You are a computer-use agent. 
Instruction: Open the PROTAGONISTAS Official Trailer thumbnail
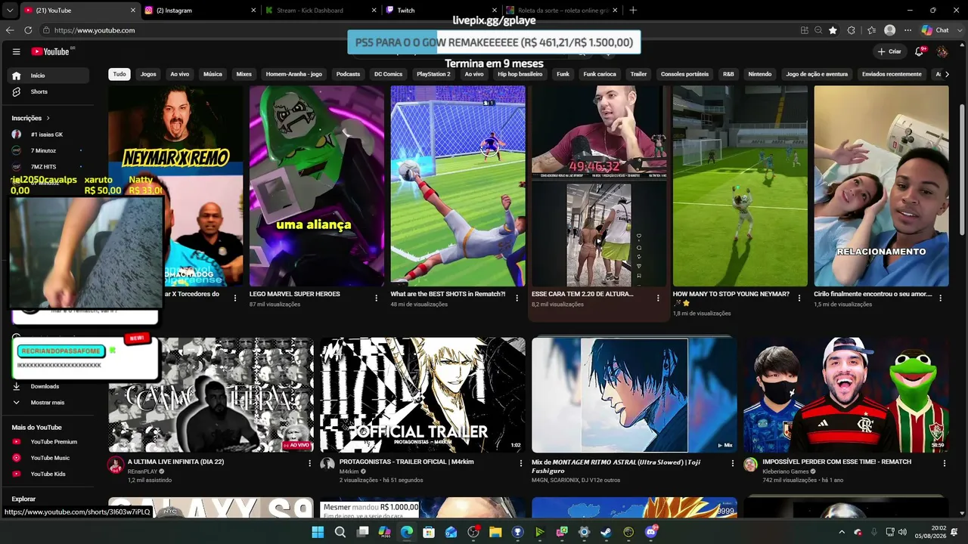[x=422, y=395]
